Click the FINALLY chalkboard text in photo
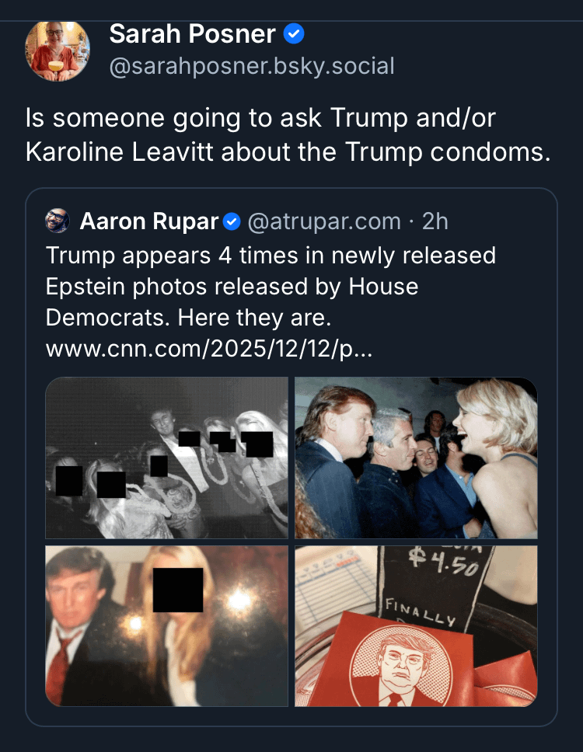The height and width of the screenshot is (752, 583). tap(420, 612)
